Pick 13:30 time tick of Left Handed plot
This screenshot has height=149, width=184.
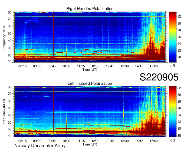point(125,141)
